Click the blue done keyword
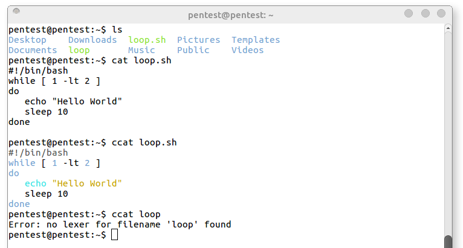 coord(19,204)
